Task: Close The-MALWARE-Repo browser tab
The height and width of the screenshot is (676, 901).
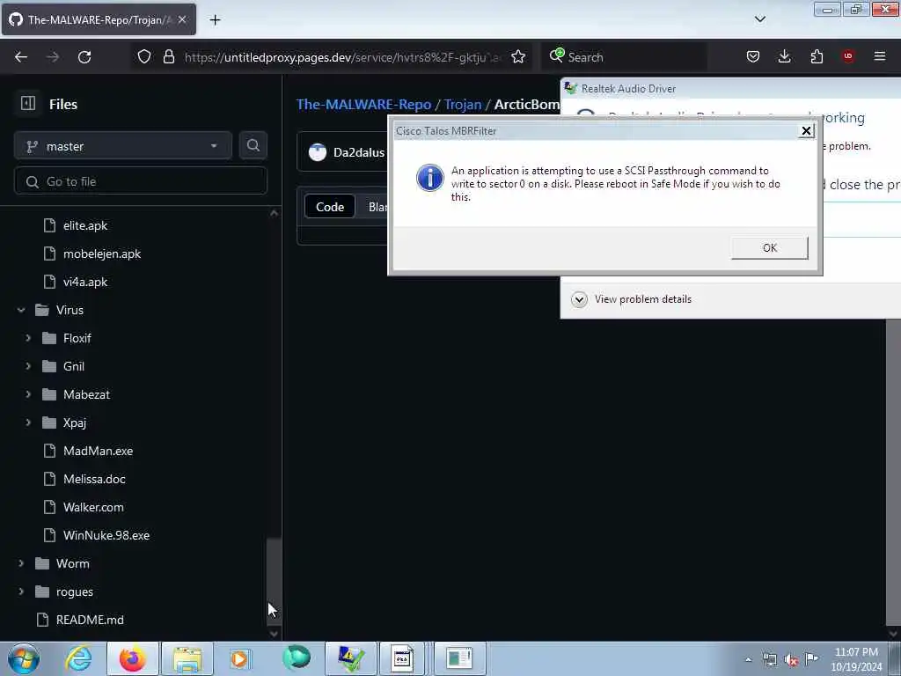Action: coord(182,19)
